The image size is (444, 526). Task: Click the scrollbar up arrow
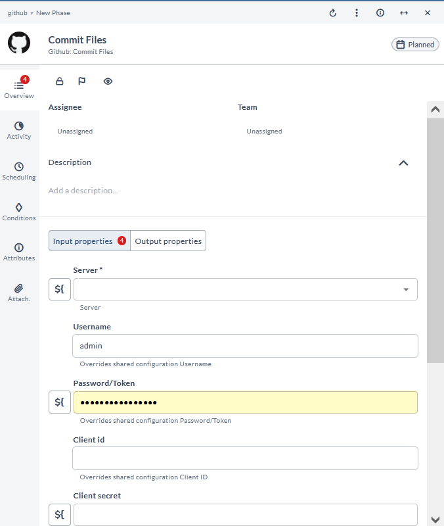pyautogui.click(x=435, y=109)
